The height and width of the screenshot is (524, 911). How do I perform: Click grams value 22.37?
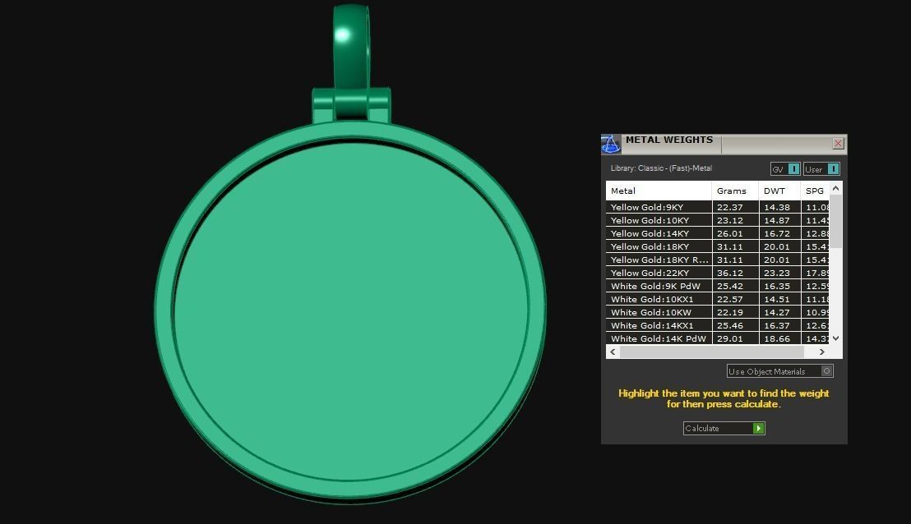pos(730,207)
